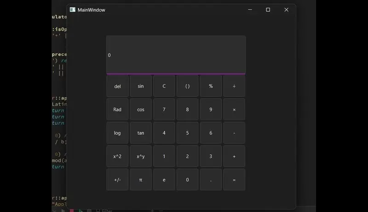
Task: Tap digit 6 on keypad
Action: pos(211,133)
